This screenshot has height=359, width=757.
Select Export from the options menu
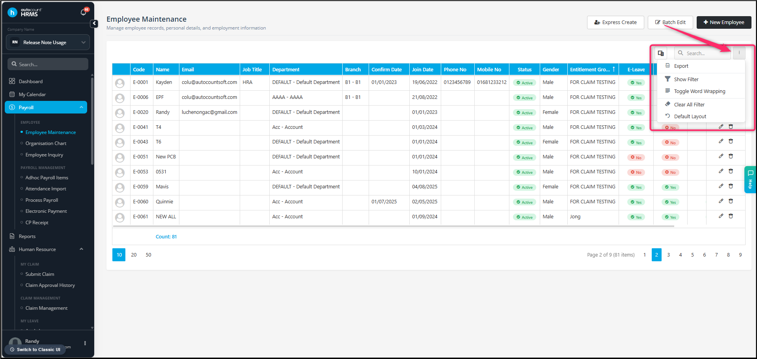(681, 66)
